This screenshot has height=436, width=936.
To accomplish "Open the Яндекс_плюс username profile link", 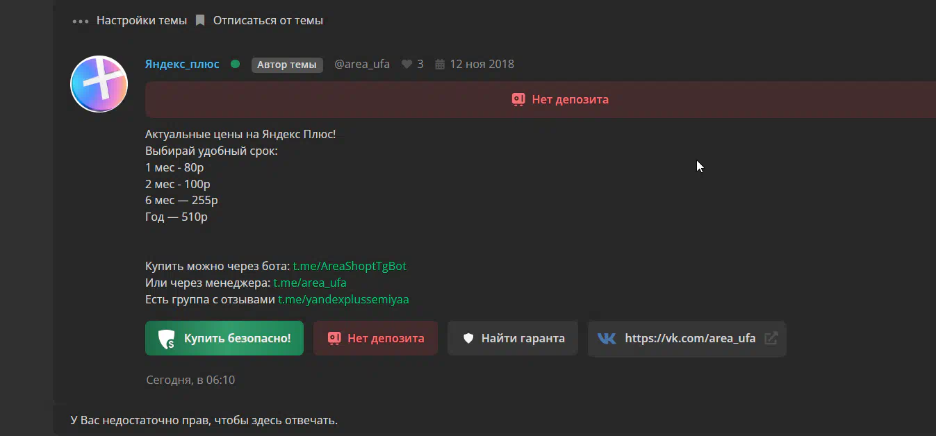I will pos(182,64).
